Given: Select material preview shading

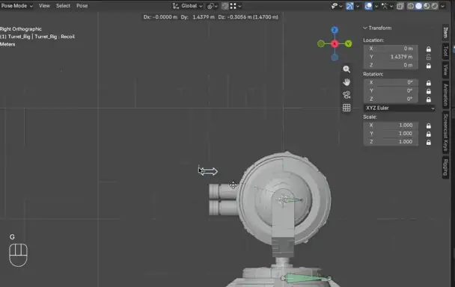Looking at the screenshot, I should [427, 6].
